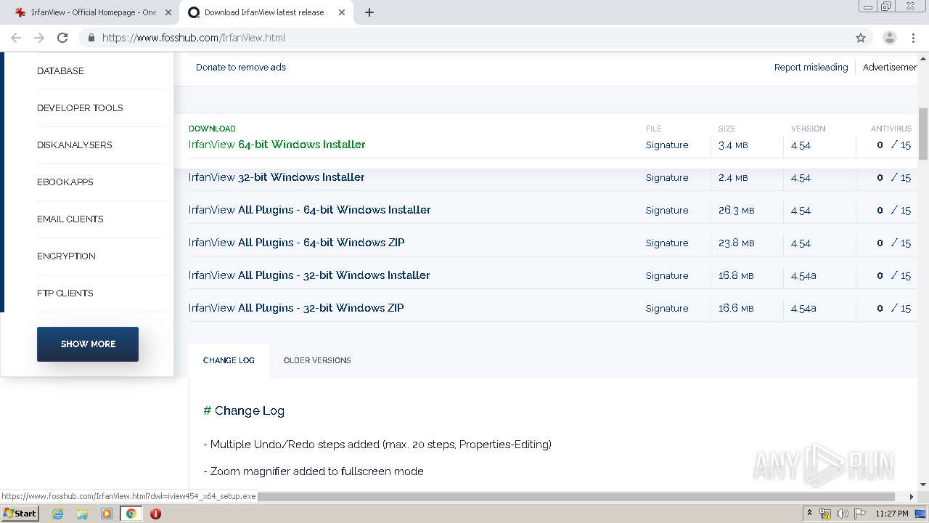Screen dimensions: 929x523
Task: Download All Plugins 32-bit Windows ZIP
Action: click(296, 308)
